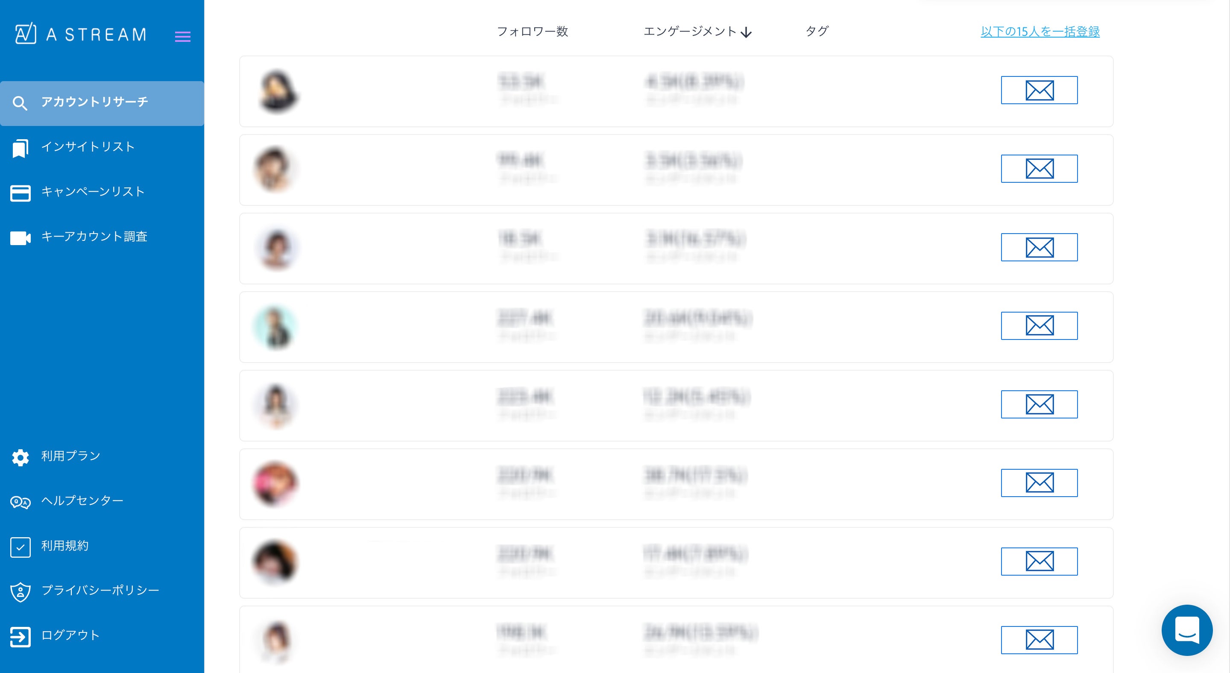
Task: Click the A Stream logo icon
Action: click(x=25, y=34)
